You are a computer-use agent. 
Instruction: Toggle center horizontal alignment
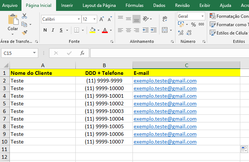[129, 30]
